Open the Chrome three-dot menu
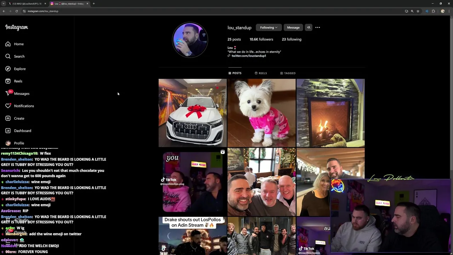Viewport: 453px width, 255px height. (x=449, y=11)
